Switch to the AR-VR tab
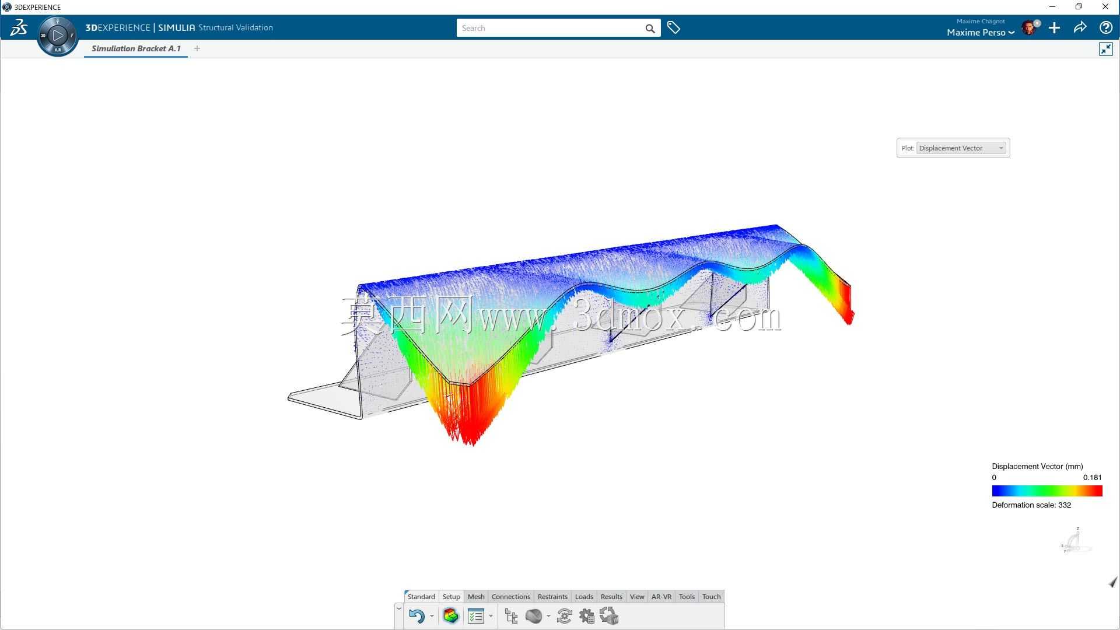1120x630 pixels. coord(661,597)
